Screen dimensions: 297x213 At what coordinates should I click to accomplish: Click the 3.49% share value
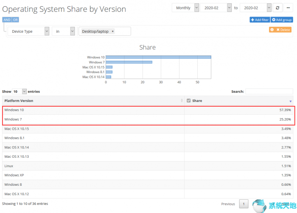(286, 129)
